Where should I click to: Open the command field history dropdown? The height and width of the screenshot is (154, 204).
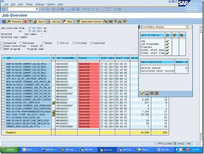click(37, 9)
